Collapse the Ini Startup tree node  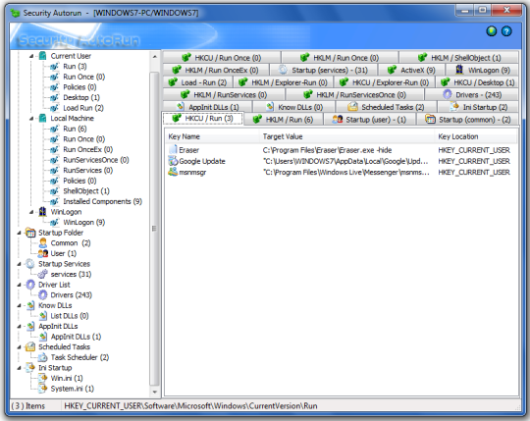[20, 368]
